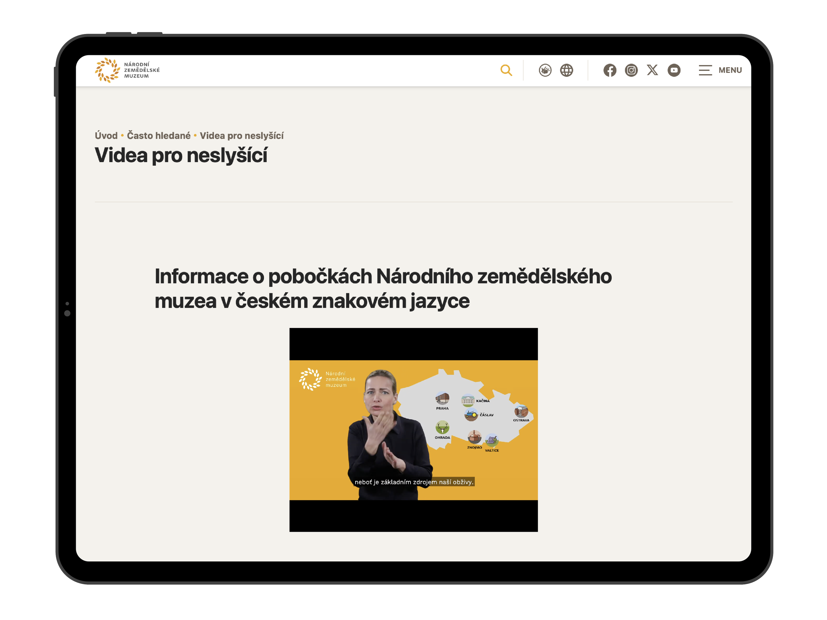
Task: Play the sign language video
Action: tap(413, 430)
